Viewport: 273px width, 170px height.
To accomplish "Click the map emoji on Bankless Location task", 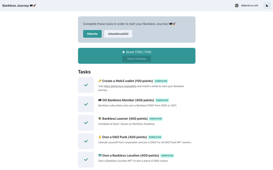I will pyautogui.click(x=100, y=155).
